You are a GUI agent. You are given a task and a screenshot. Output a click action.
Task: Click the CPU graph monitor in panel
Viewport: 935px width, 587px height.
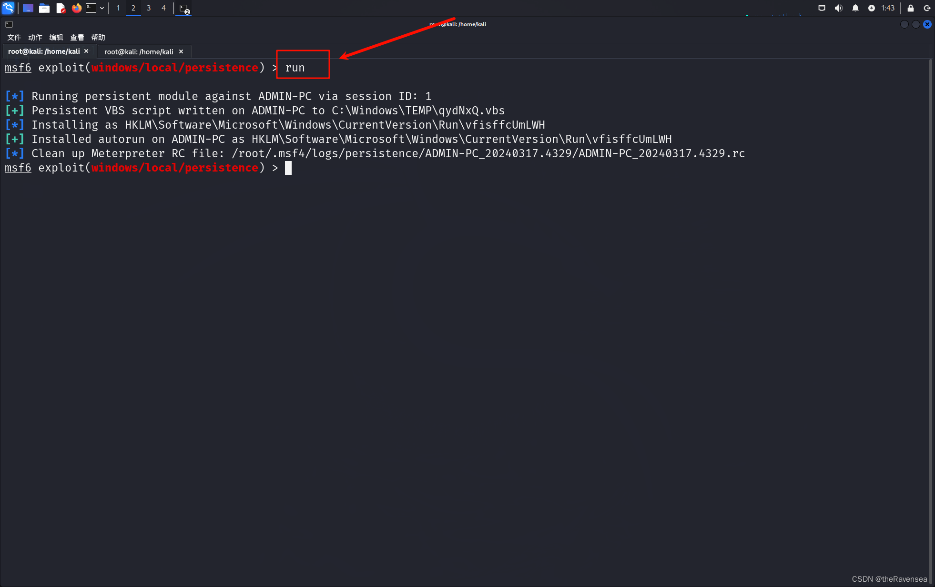[x=780, y=10]
